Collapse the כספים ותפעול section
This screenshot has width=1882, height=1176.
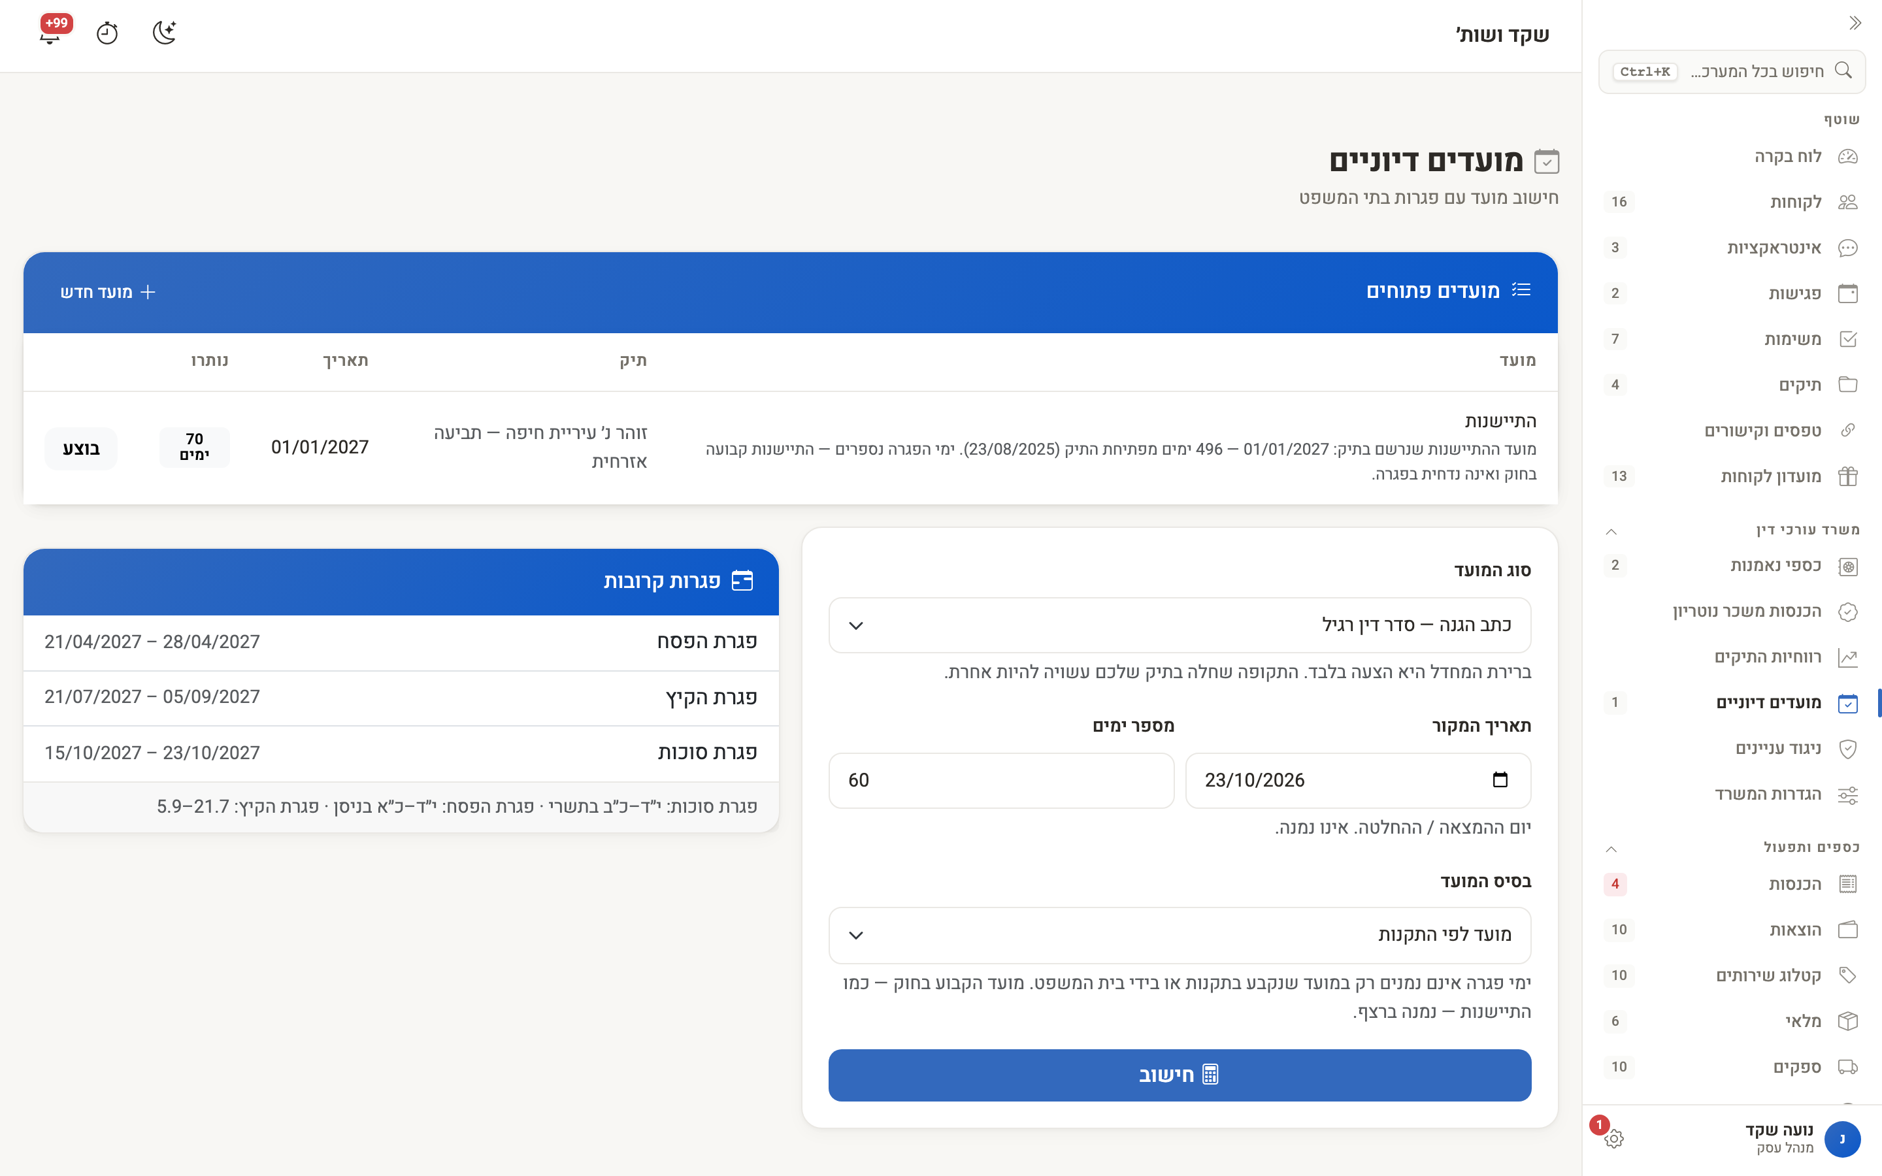click(x=1611, y=849)
